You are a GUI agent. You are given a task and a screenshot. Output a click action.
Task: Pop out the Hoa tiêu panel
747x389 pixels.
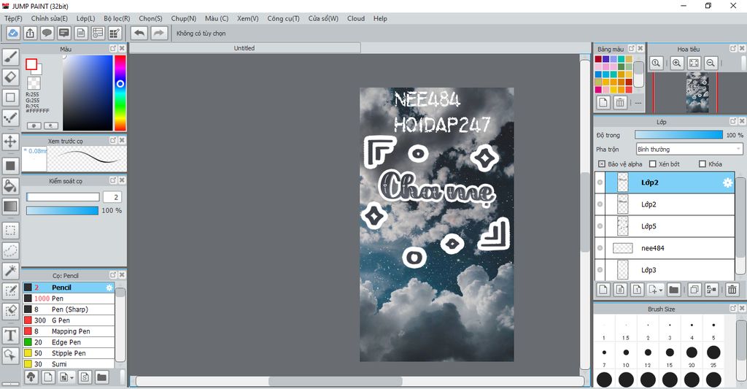(x=733, y=49)
